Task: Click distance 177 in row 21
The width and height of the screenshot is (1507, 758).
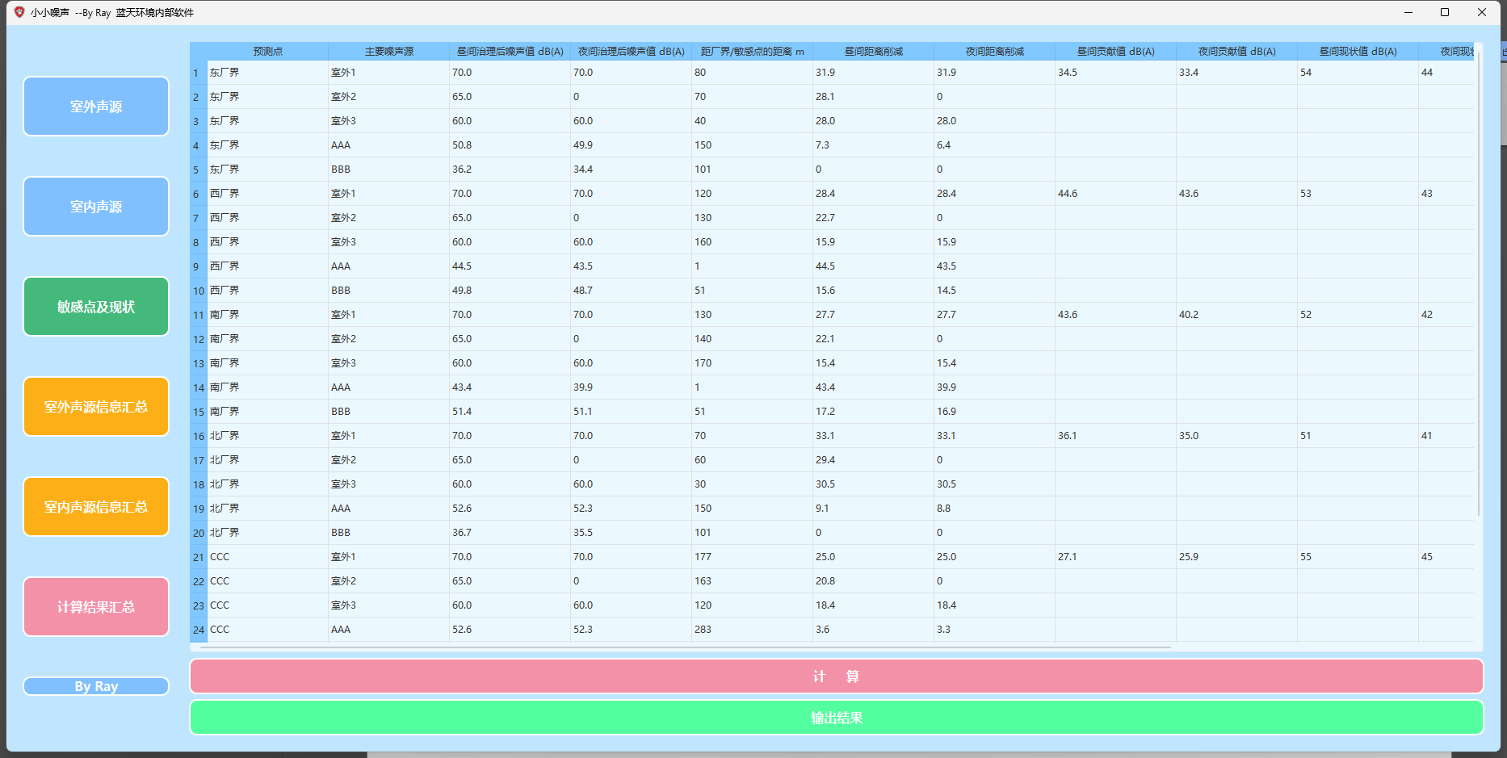Action: point(752,557)
